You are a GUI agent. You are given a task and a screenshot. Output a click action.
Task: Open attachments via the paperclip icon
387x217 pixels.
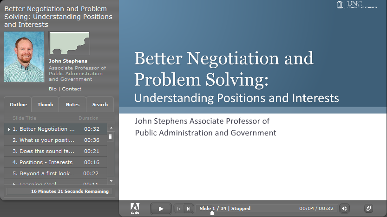[x=368, y=209]
